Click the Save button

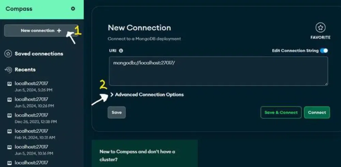pyautogui.click(x=117, y=112)
